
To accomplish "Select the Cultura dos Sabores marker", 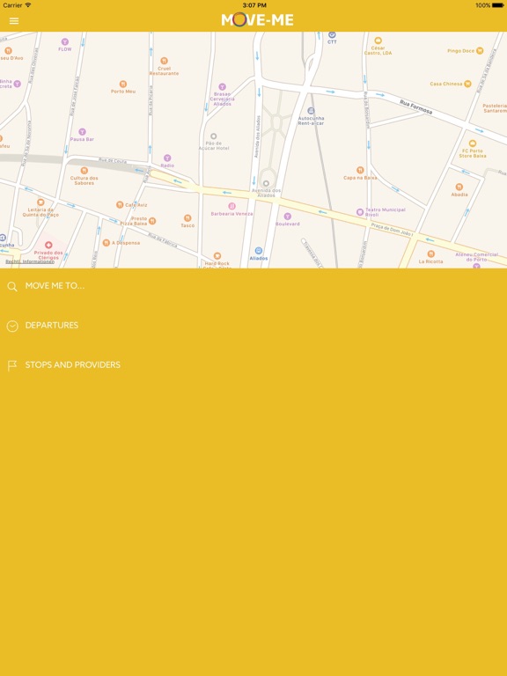I will point(84,170).
